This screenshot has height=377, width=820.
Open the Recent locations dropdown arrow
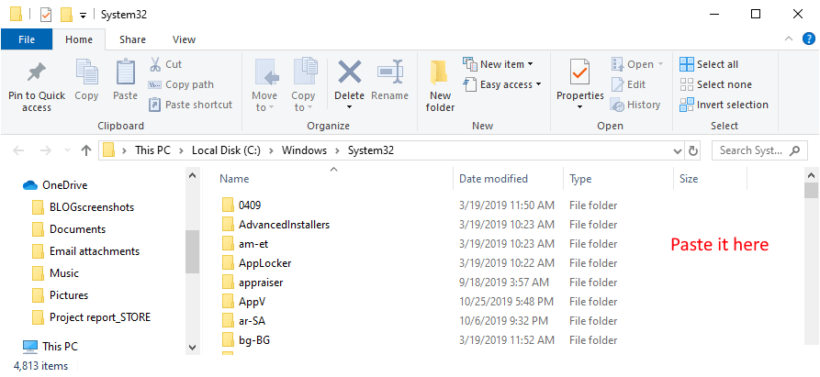(x=66, y=151)
